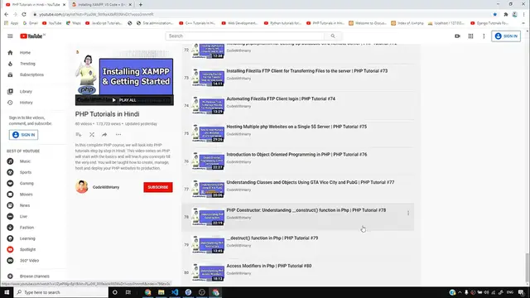Click thumbnail of PHP Tutorial #79
This screenshot has width=530, height=298.
click(x=208, y=245)
